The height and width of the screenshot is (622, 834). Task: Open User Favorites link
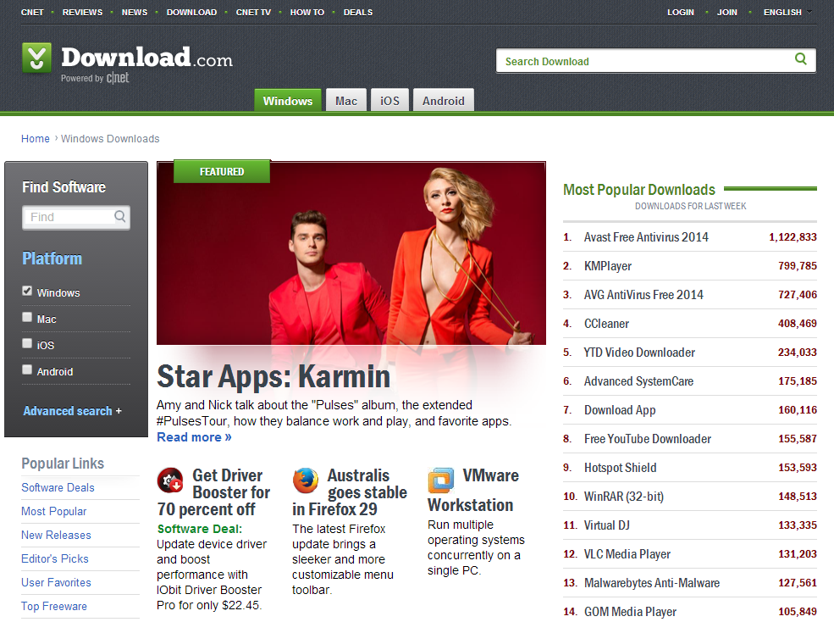point(56,582)
